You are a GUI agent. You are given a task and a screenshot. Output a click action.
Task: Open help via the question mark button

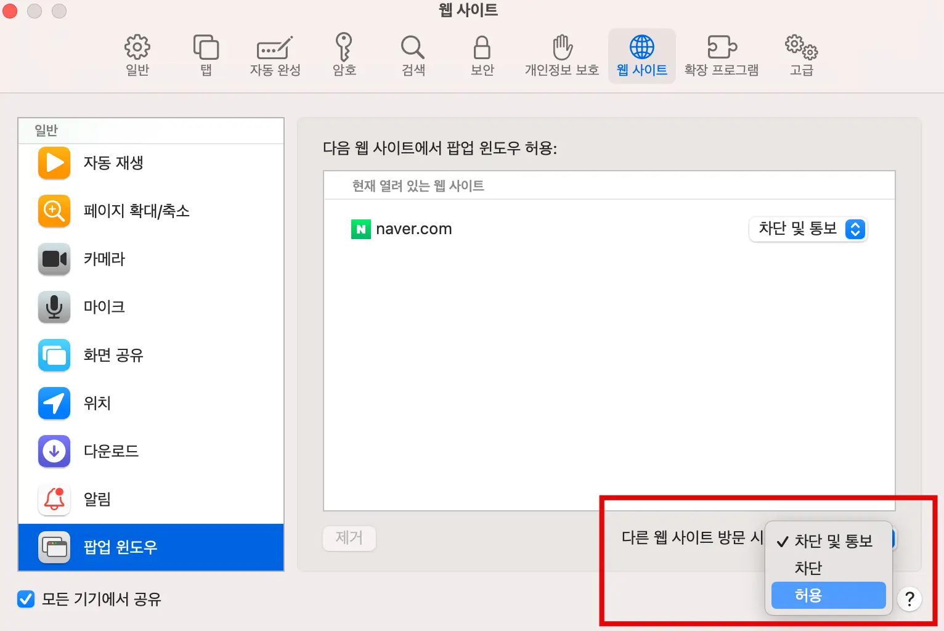[909, 598]
